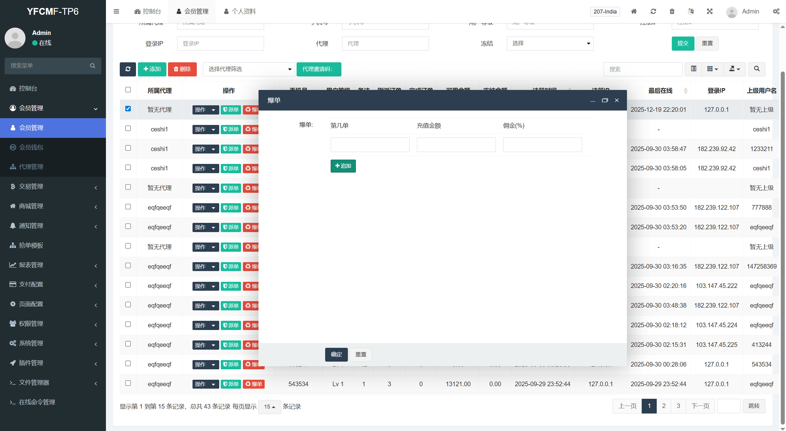
Task: Check the last row's checkbox
Action: click(x=128, y=383)
